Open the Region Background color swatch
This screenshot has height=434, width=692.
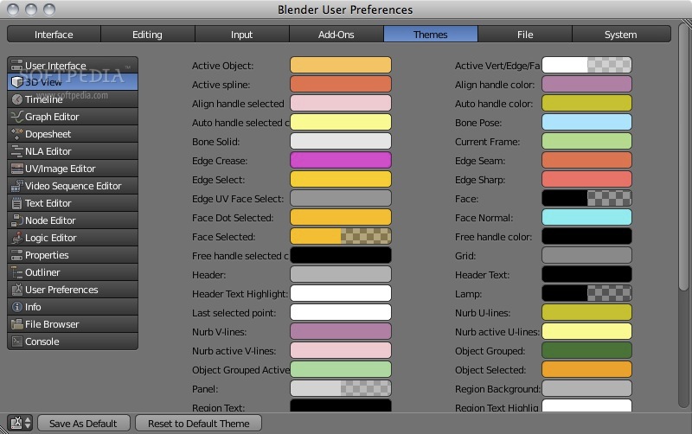tap(586, 388)
